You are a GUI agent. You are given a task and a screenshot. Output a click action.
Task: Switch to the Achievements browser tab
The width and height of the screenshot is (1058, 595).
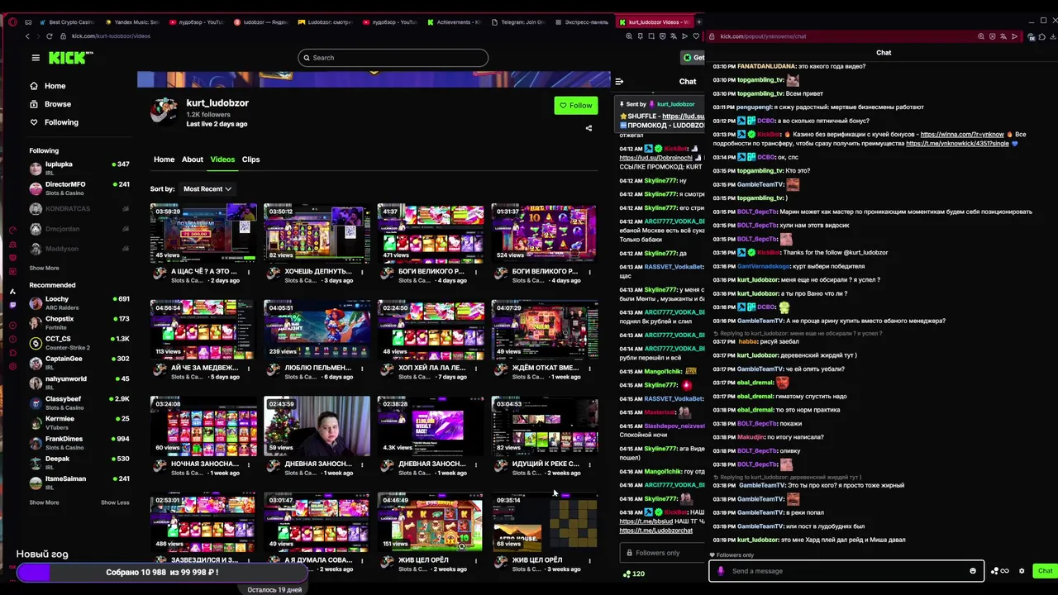pyautogui.click(x=455, y=22)
